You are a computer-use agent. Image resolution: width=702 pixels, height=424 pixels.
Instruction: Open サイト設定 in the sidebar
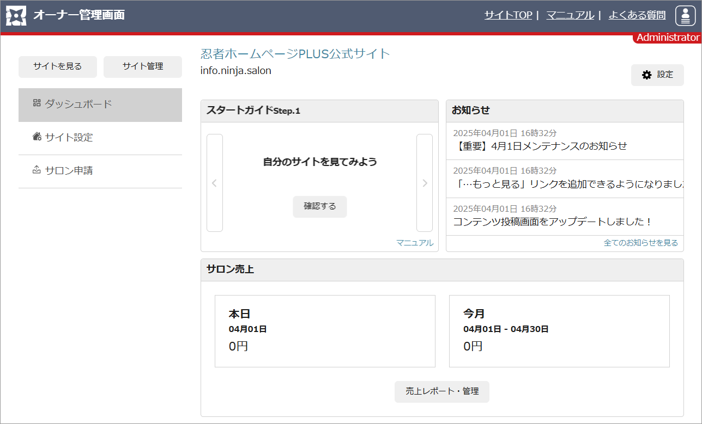pos(69,138)
